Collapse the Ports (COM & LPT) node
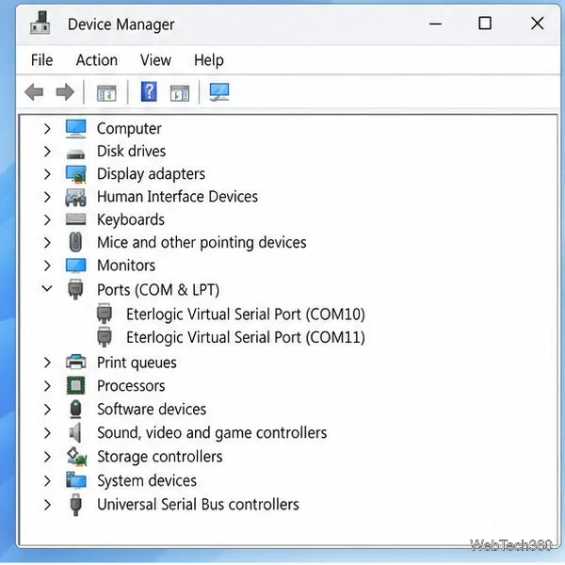 click(x=47, y=288)
